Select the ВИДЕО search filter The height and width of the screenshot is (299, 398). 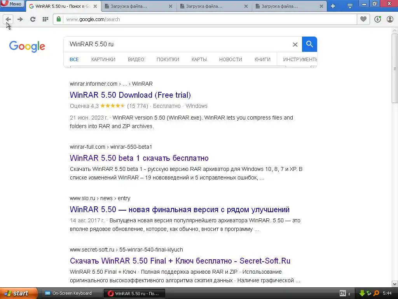click(136, 60)
